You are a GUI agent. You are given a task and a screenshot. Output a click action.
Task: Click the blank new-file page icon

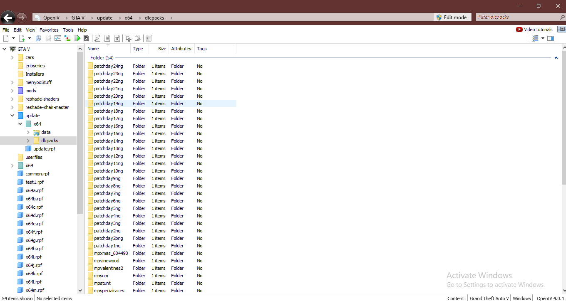click(6, 38)
